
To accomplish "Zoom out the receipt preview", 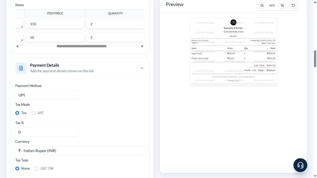I will point(262,5).
